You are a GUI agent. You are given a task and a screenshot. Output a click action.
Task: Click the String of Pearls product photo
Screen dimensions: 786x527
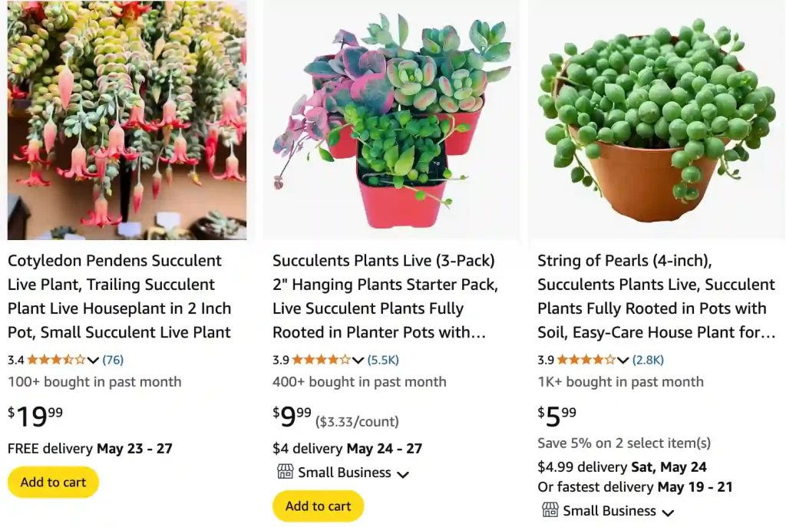click(x=656, y=119)
